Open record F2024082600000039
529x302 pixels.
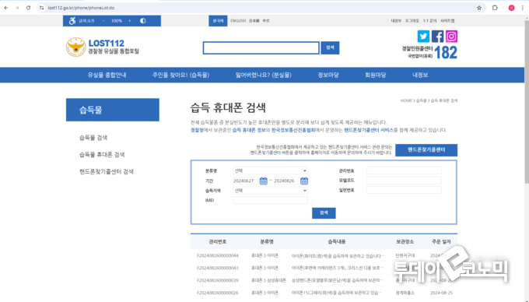(x=218, y=280)
